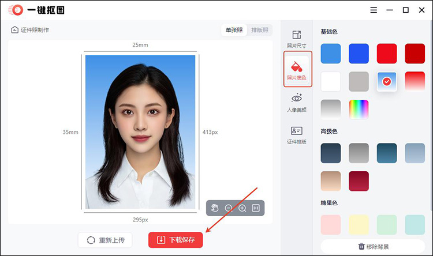Click 移除背景 button
The image size is (433, 256).
click(373, 246)
